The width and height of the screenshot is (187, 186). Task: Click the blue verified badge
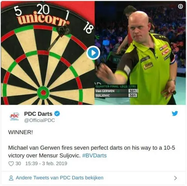57,114
